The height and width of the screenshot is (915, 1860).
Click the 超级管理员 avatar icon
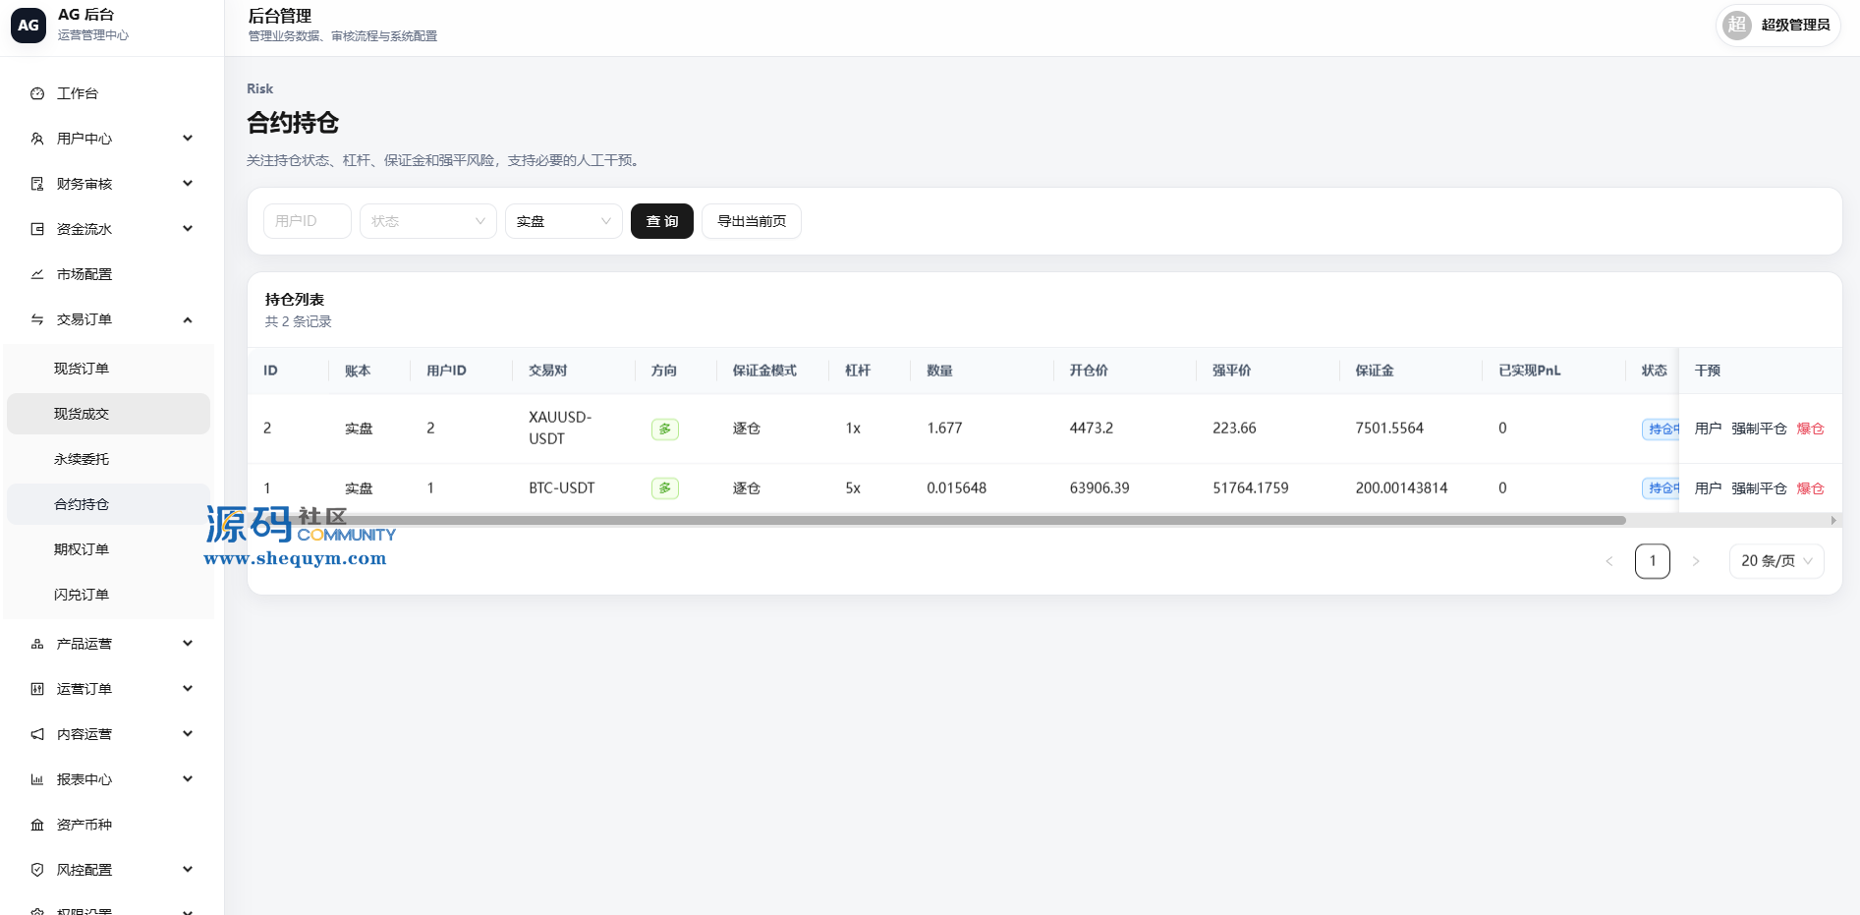pyautogui.click(x=1737, y=25)
